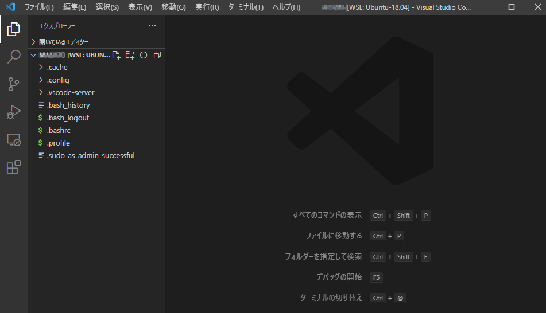Open the .bash_history file

[96, 105]
